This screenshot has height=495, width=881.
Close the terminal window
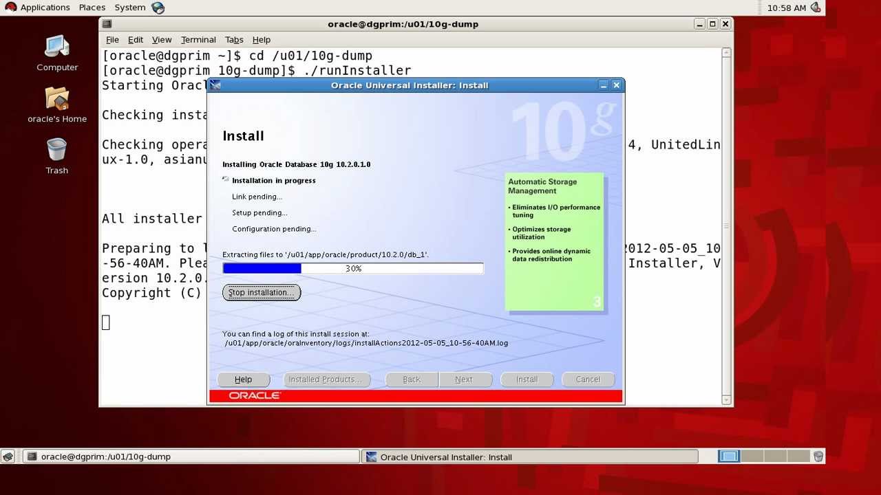725,24
